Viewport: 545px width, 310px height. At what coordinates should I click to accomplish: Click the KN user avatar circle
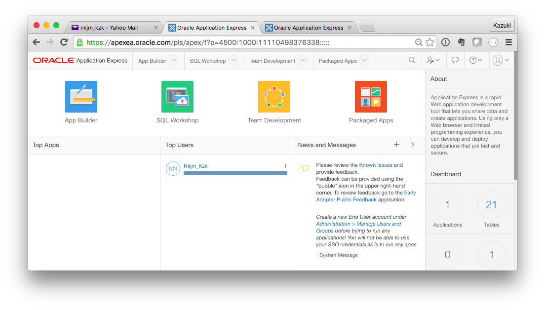pos(173,168)
